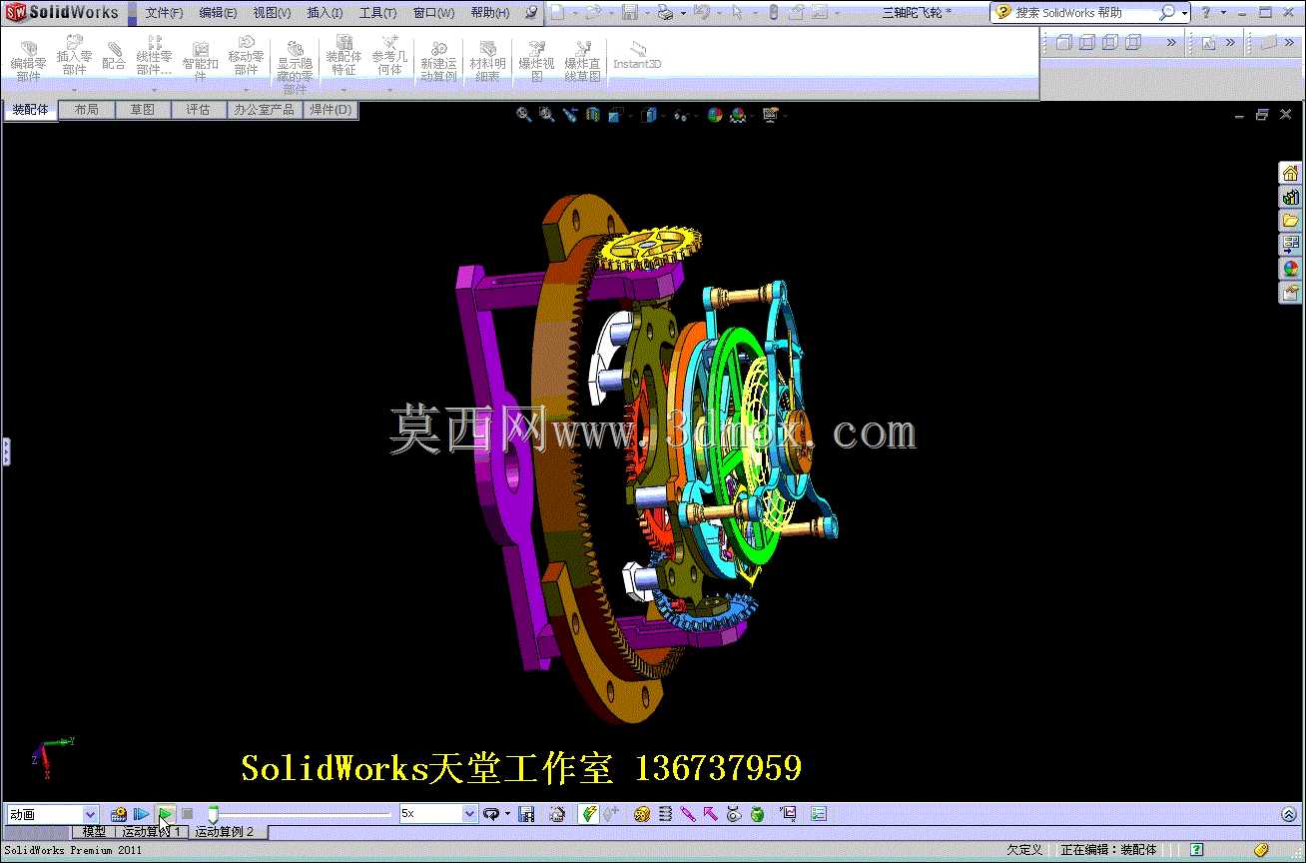
Task: Toggle the AutoKey lightning icon
Action: click(589, 814)
